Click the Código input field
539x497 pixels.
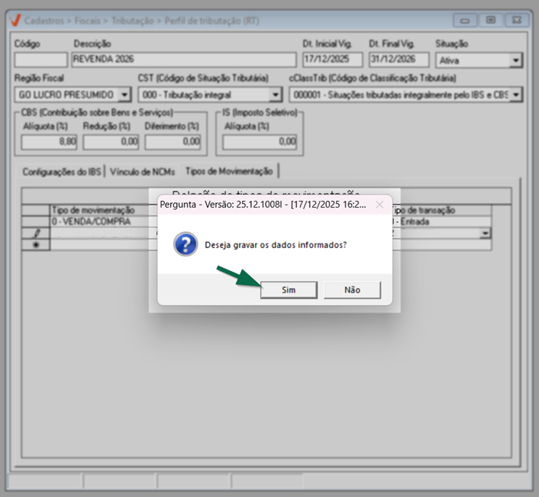point(40,60)
